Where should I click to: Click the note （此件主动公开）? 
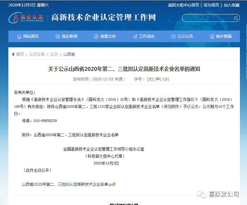click(38, 170)
